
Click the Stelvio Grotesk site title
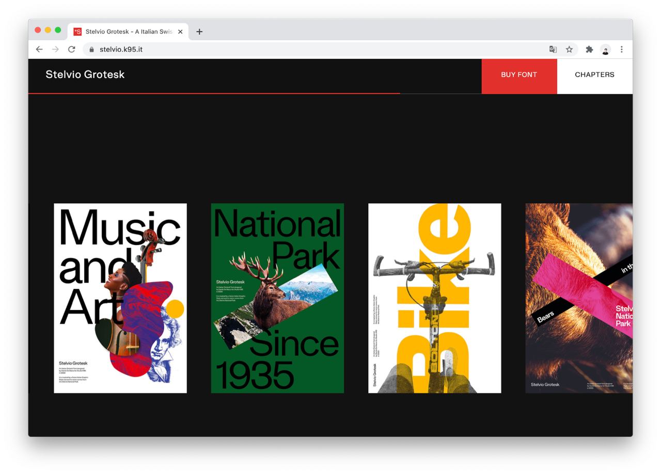pyautogui.click(x=85, y=74)
